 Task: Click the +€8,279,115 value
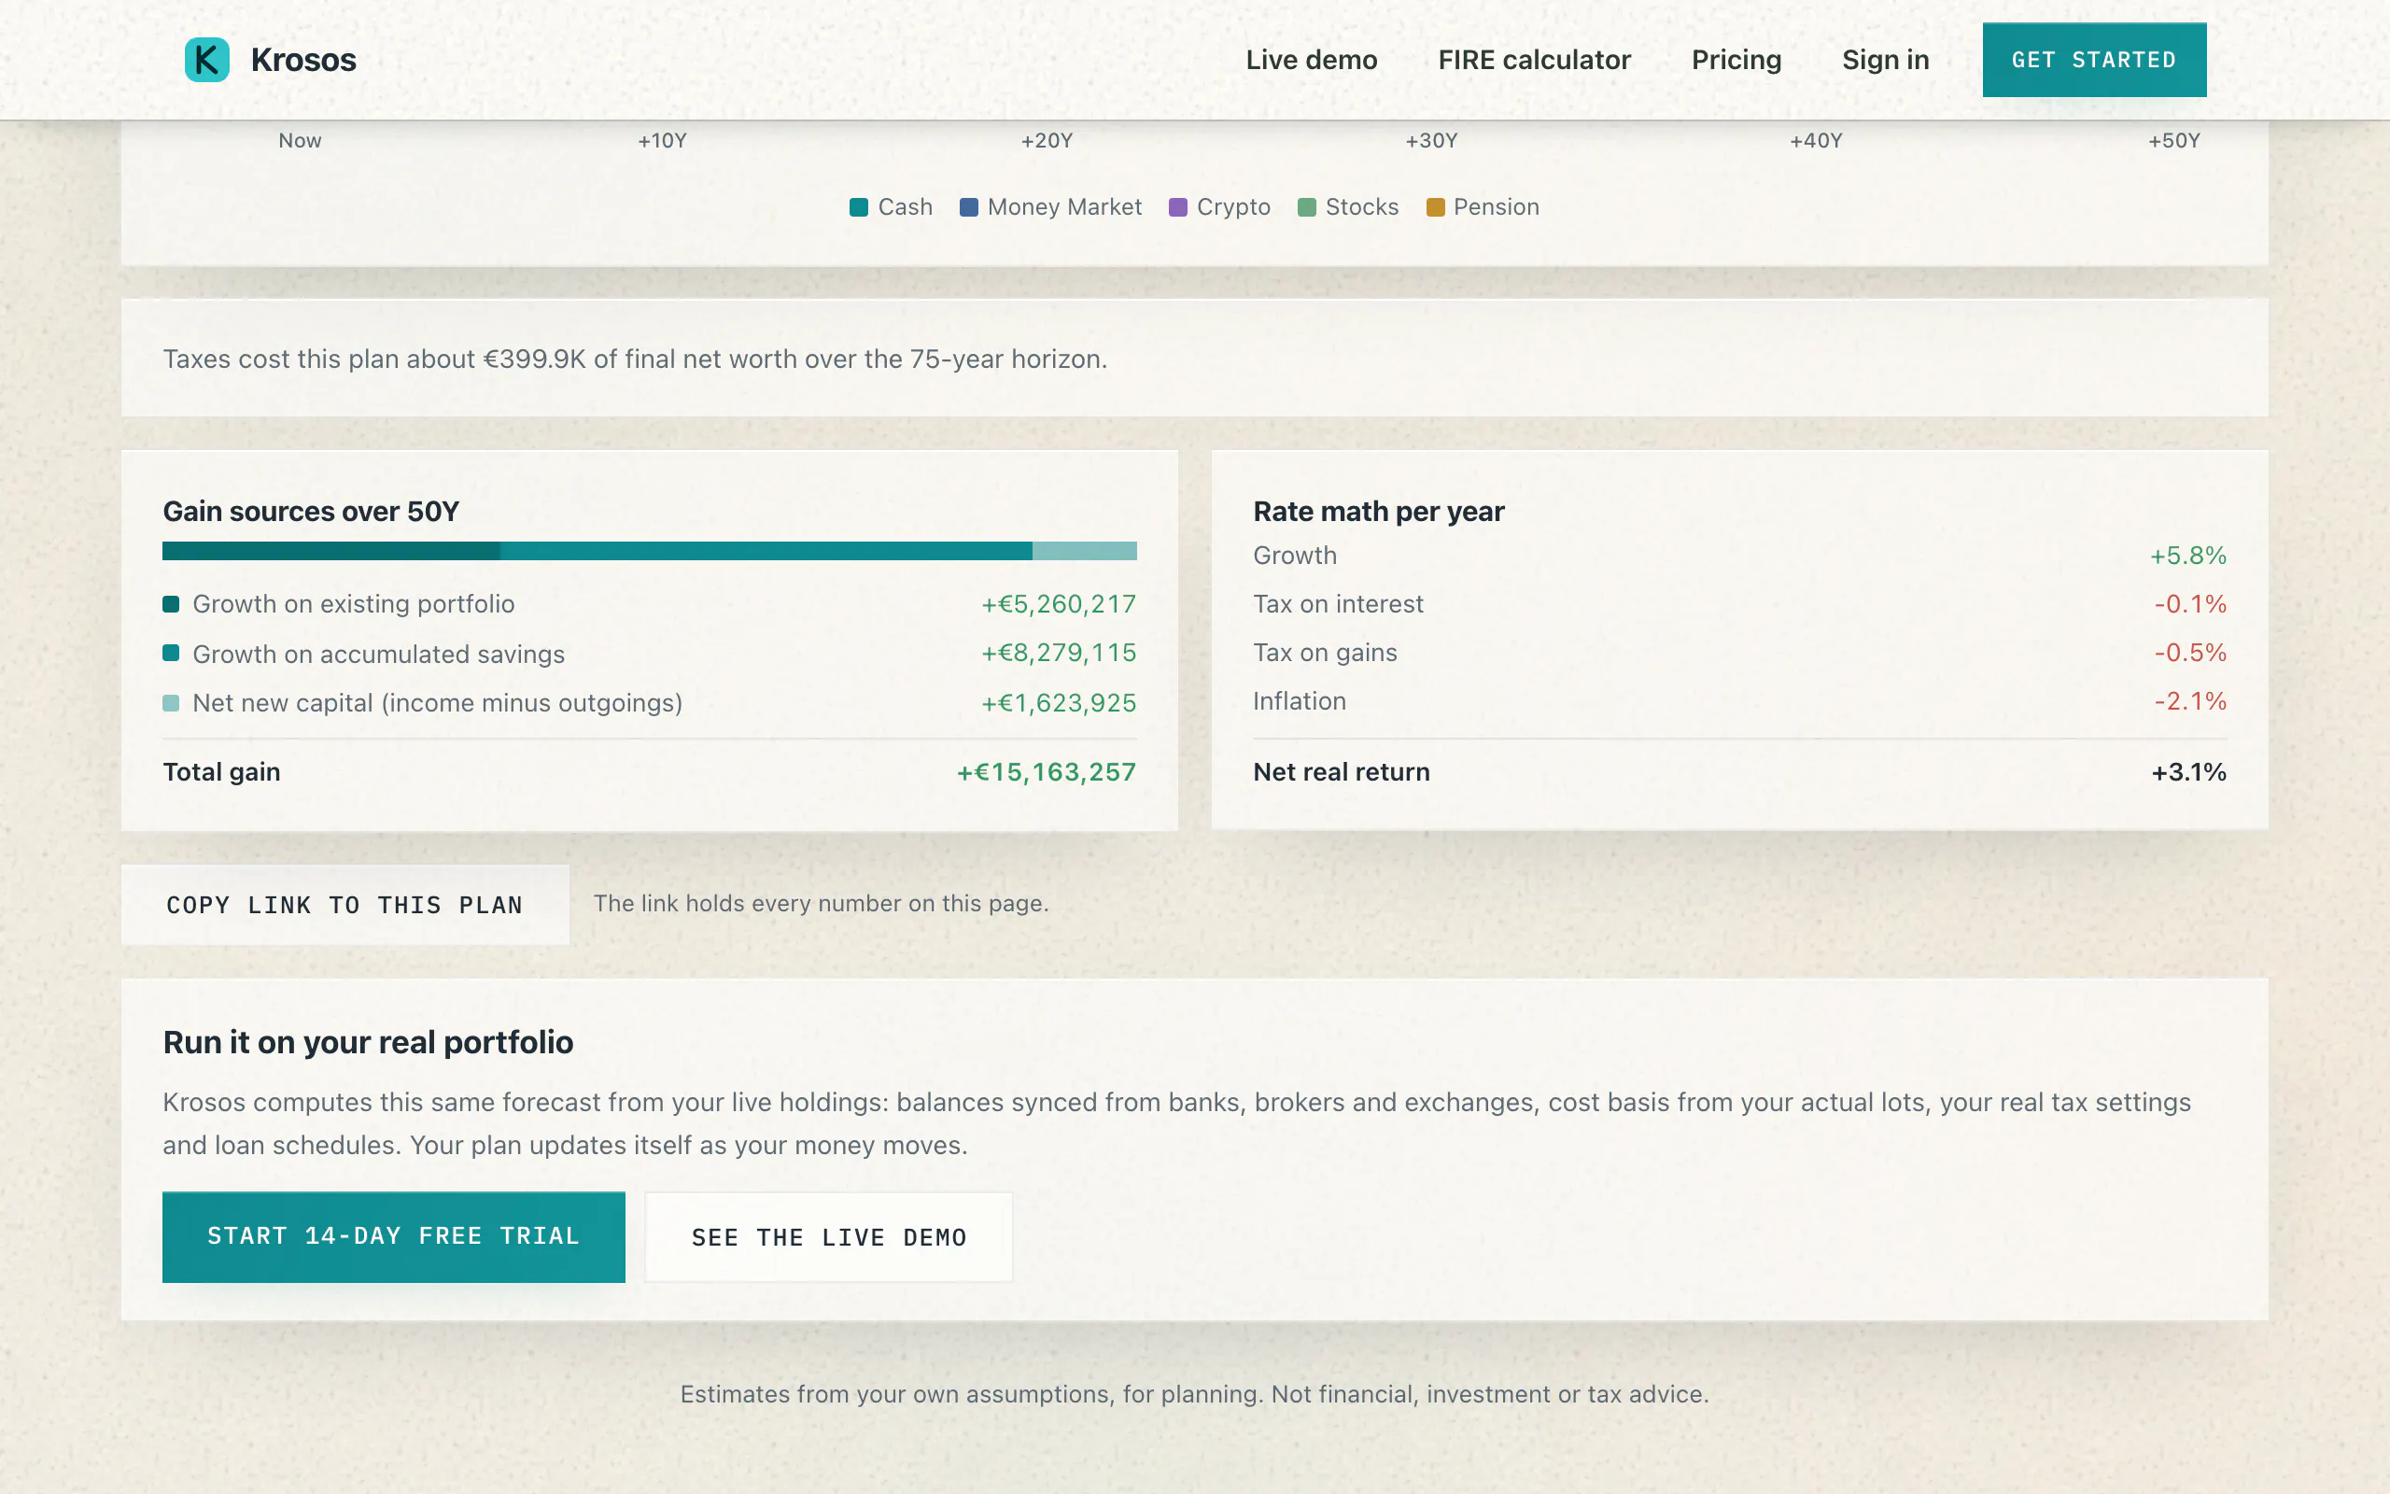point(1059,653)
